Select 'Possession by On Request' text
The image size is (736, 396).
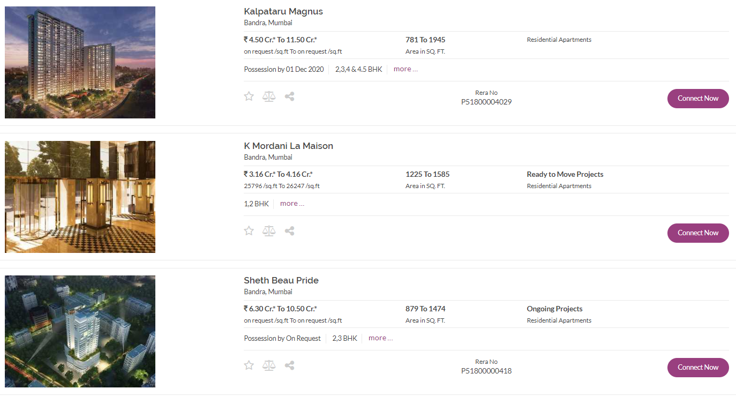282,338
